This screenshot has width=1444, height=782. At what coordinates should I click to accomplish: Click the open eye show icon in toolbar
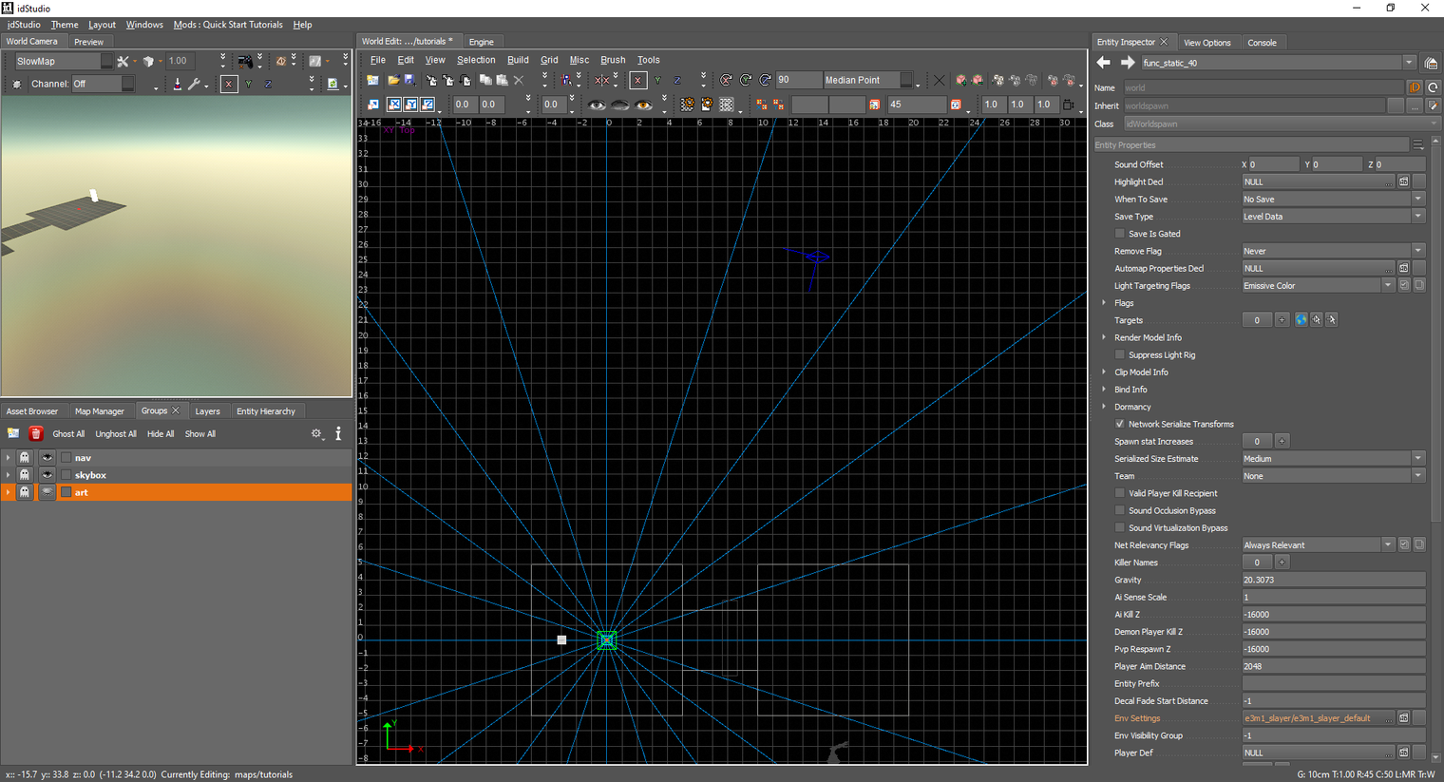pos(597,105)
